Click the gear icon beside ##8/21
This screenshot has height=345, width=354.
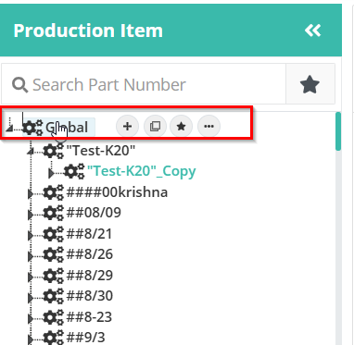[x=53, y=234]
